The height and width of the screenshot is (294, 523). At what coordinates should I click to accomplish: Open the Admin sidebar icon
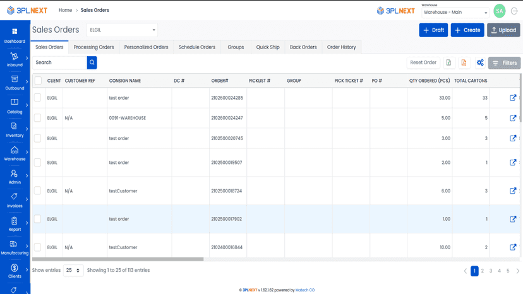click(14, 173)
